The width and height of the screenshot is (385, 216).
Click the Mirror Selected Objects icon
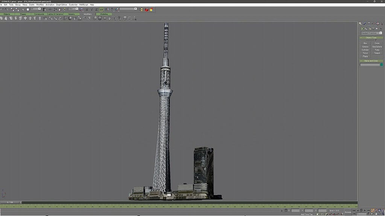[107, 9]
